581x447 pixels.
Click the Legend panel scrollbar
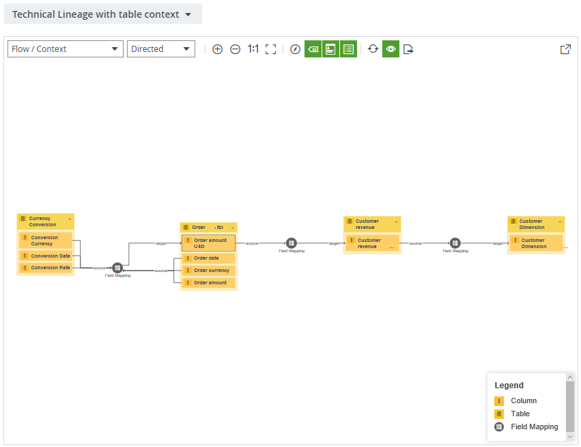[x=570, y=407]
